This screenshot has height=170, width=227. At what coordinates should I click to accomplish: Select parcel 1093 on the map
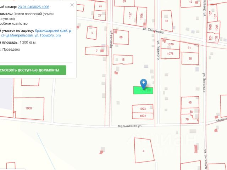click(143, 109)
